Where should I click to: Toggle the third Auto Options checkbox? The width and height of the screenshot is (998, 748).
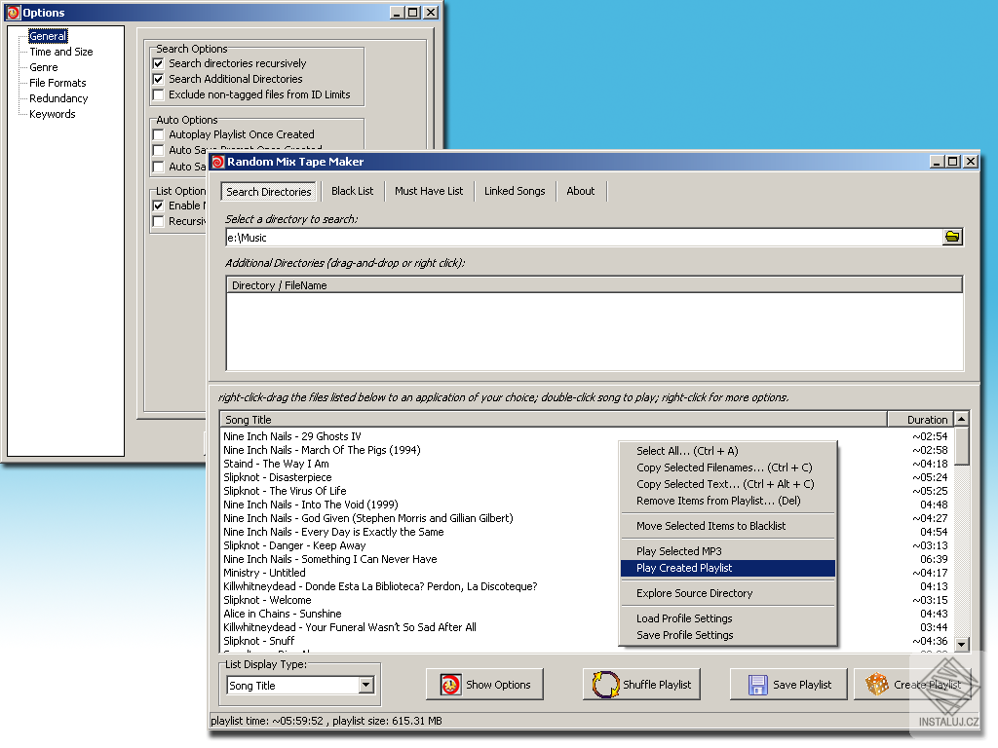[159, 167]
